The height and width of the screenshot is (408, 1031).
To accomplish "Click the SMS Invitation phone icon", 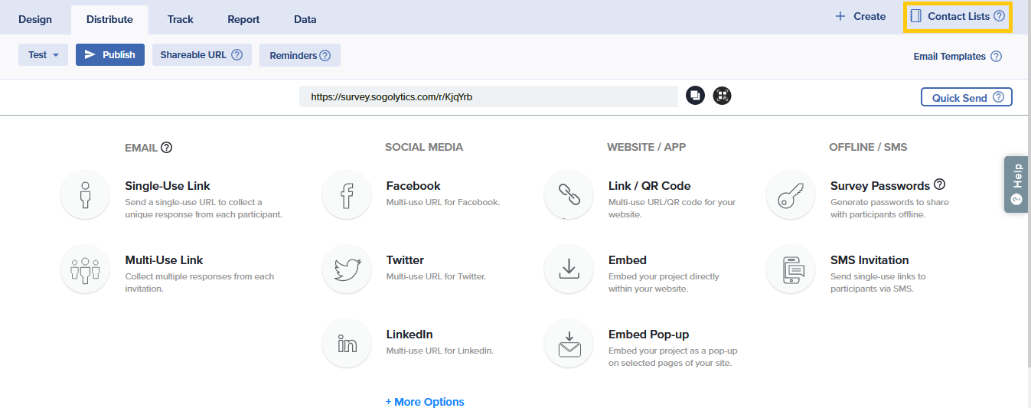I will (x=791, y=269).
